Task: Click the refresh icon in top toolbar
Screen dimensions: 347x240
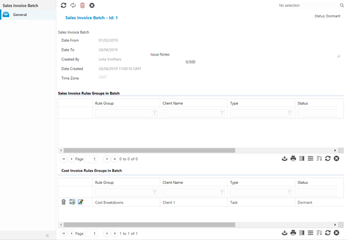Action: (64, 5)
